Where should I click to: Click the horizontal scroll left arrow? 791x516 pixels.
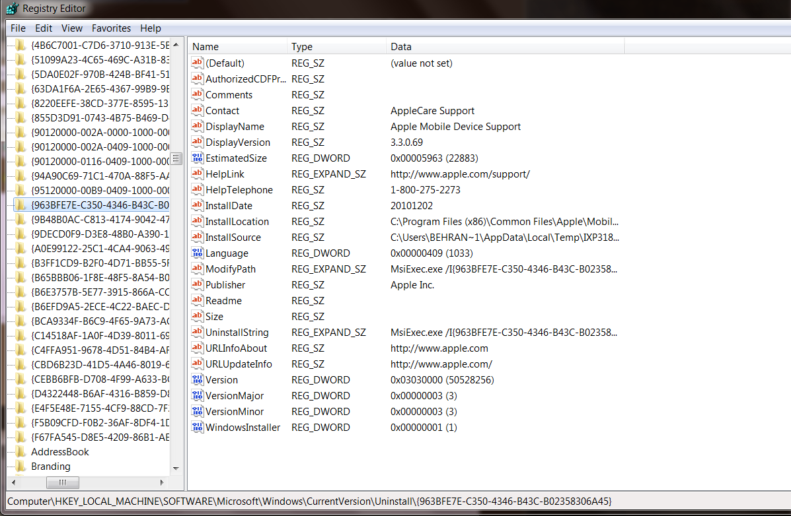click(13, 482)
